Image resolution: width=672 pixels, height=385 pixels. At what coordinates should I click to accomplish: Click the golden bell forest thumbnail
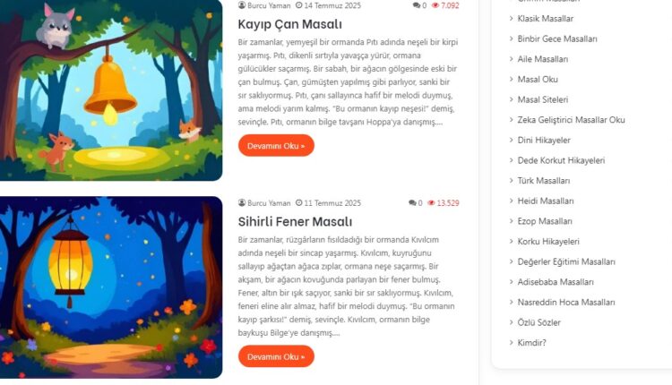click(111, 90)
